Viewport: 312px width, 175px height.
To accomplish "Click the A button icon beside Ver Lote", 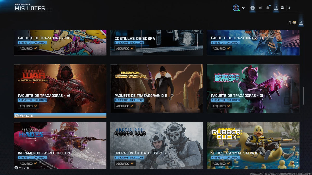I will 17,116.
